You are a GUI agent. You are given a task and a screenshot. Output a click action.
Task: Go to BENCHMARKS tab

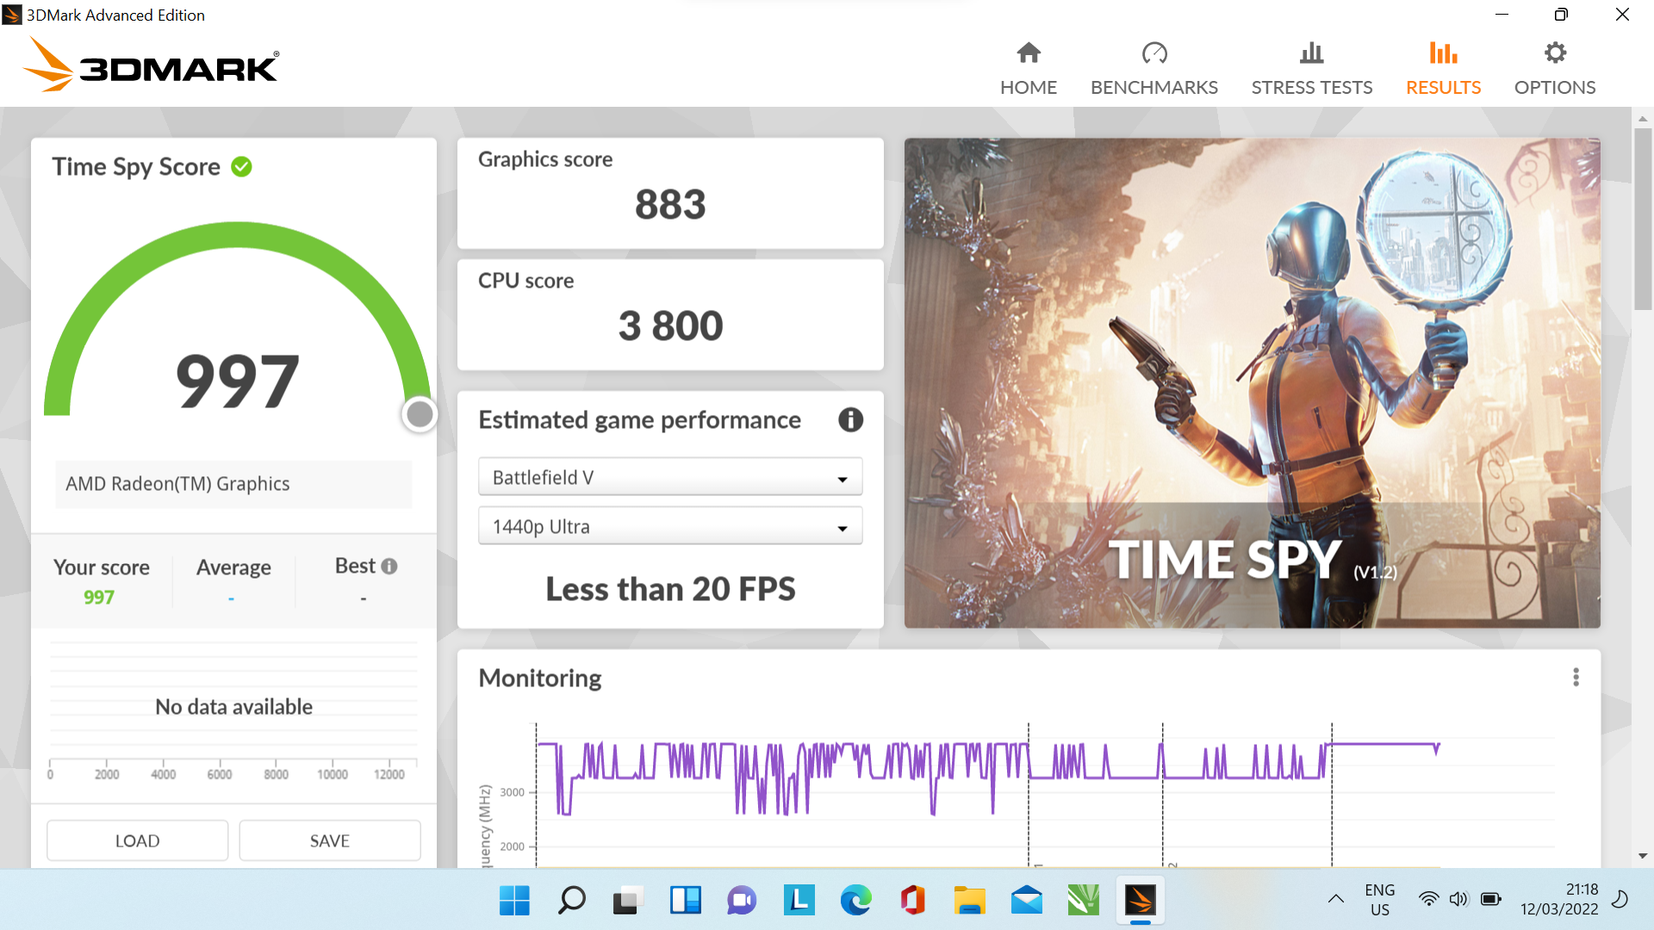pos(1153,69)
